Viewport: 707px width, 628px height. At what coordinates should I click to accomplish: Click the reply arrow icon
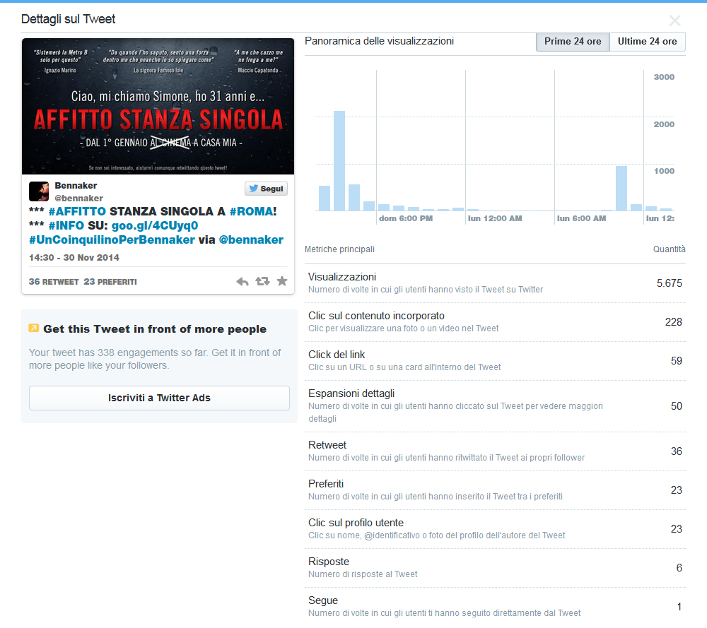tap(243, 280)
